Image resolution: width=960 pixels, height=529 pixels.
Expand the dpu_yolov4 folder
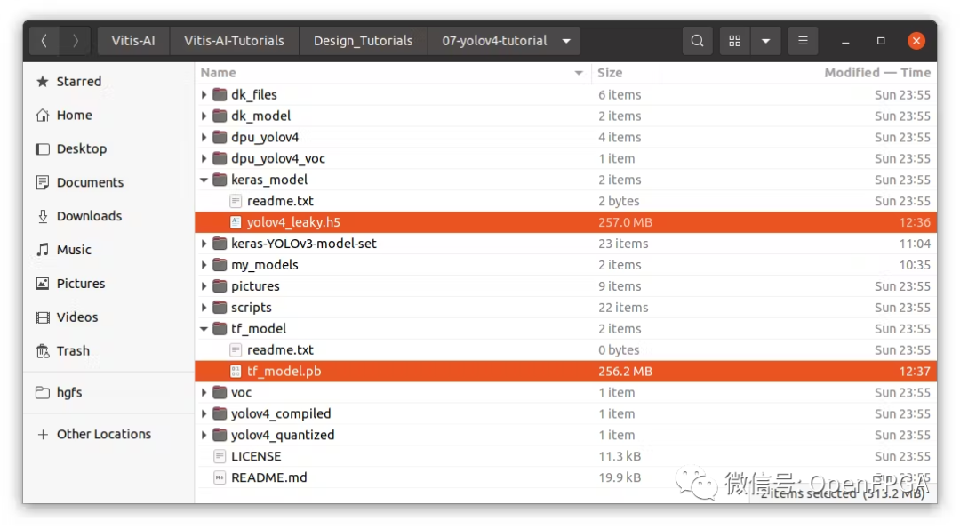click(x=204, y=138)
